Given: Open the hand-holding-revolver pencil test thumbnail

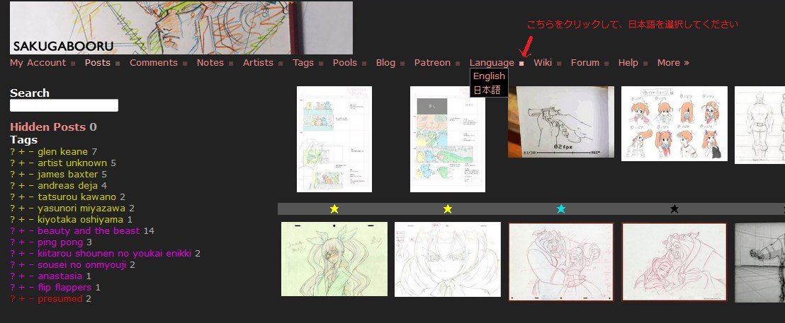Looking at the screenshot, I should pos(561,122).
